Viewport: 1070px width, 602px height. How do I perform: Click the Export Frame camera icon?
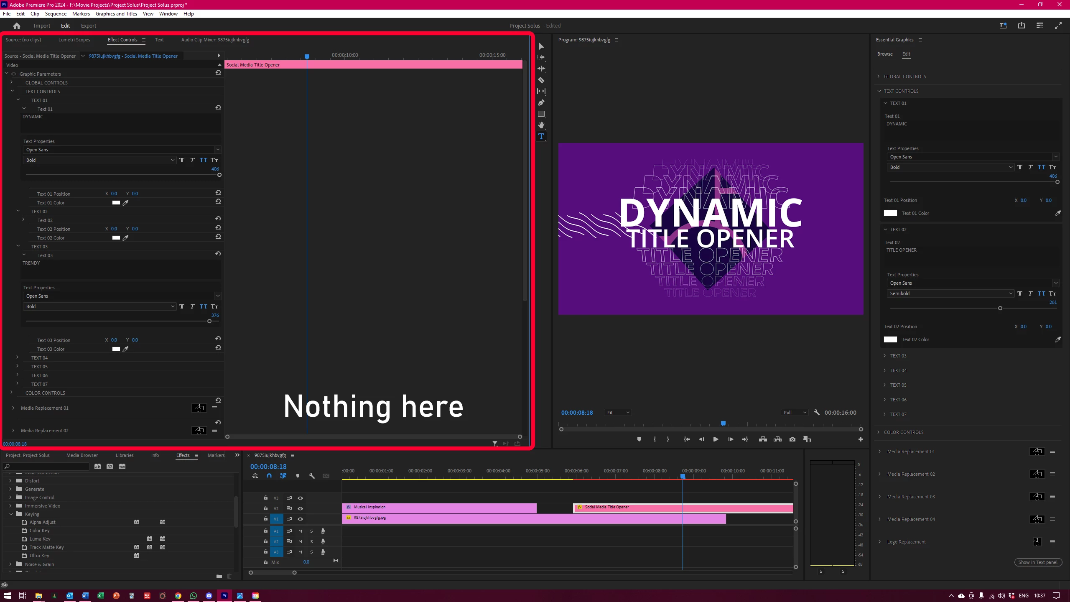tap(792, 439)
